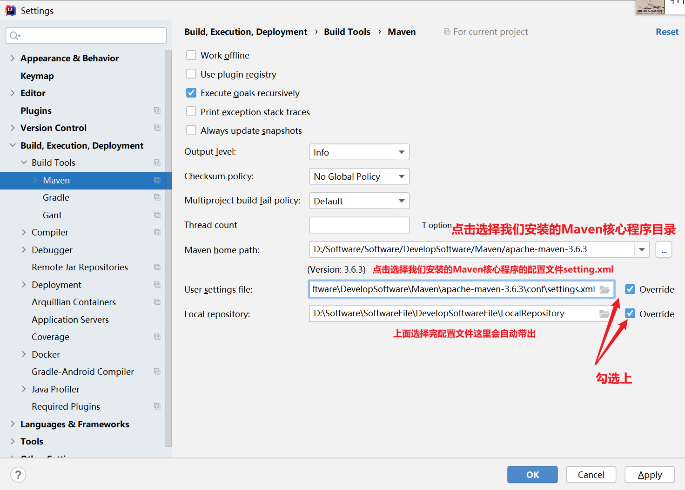Open Java Profiler settings
685x490 pixels.
pos(55,389)
